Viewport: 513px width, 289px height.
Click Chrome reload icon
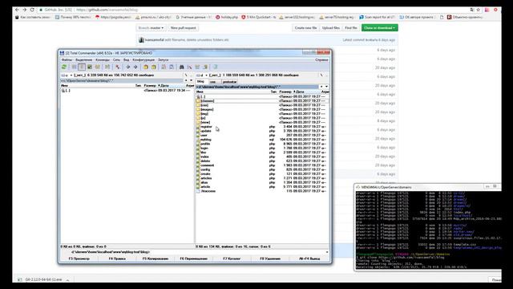pyautogui.click(x=32, y=10)
